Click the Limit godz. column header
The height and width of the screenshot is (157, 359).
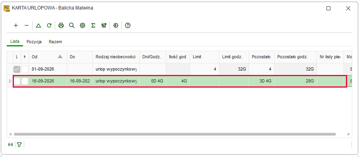234,57
